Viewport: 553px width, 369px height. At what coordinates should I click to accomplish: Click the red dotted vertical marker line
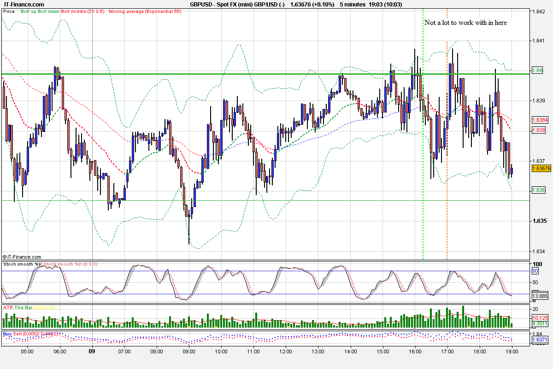tap(447, 134)
